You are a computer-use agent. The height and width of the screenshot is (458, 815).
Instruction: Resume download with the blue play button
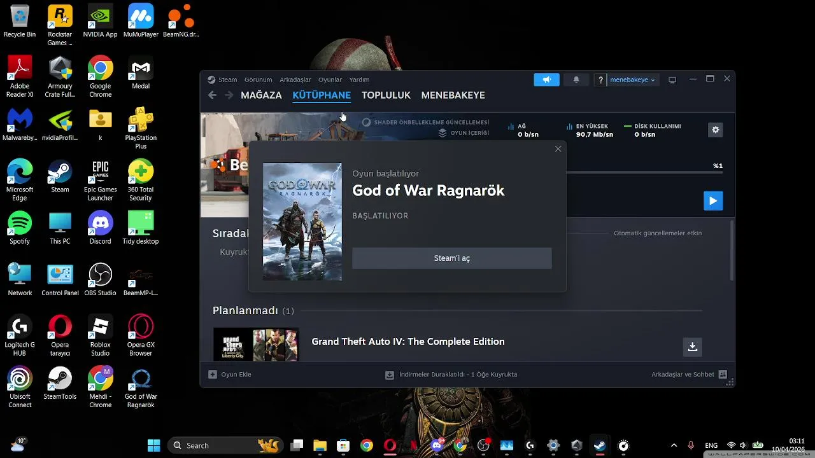click(x=712, y=201)
